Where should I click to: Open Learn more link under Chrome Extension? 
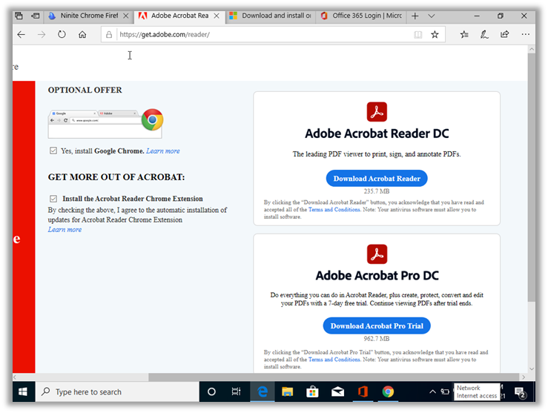[x=65, y=230]
